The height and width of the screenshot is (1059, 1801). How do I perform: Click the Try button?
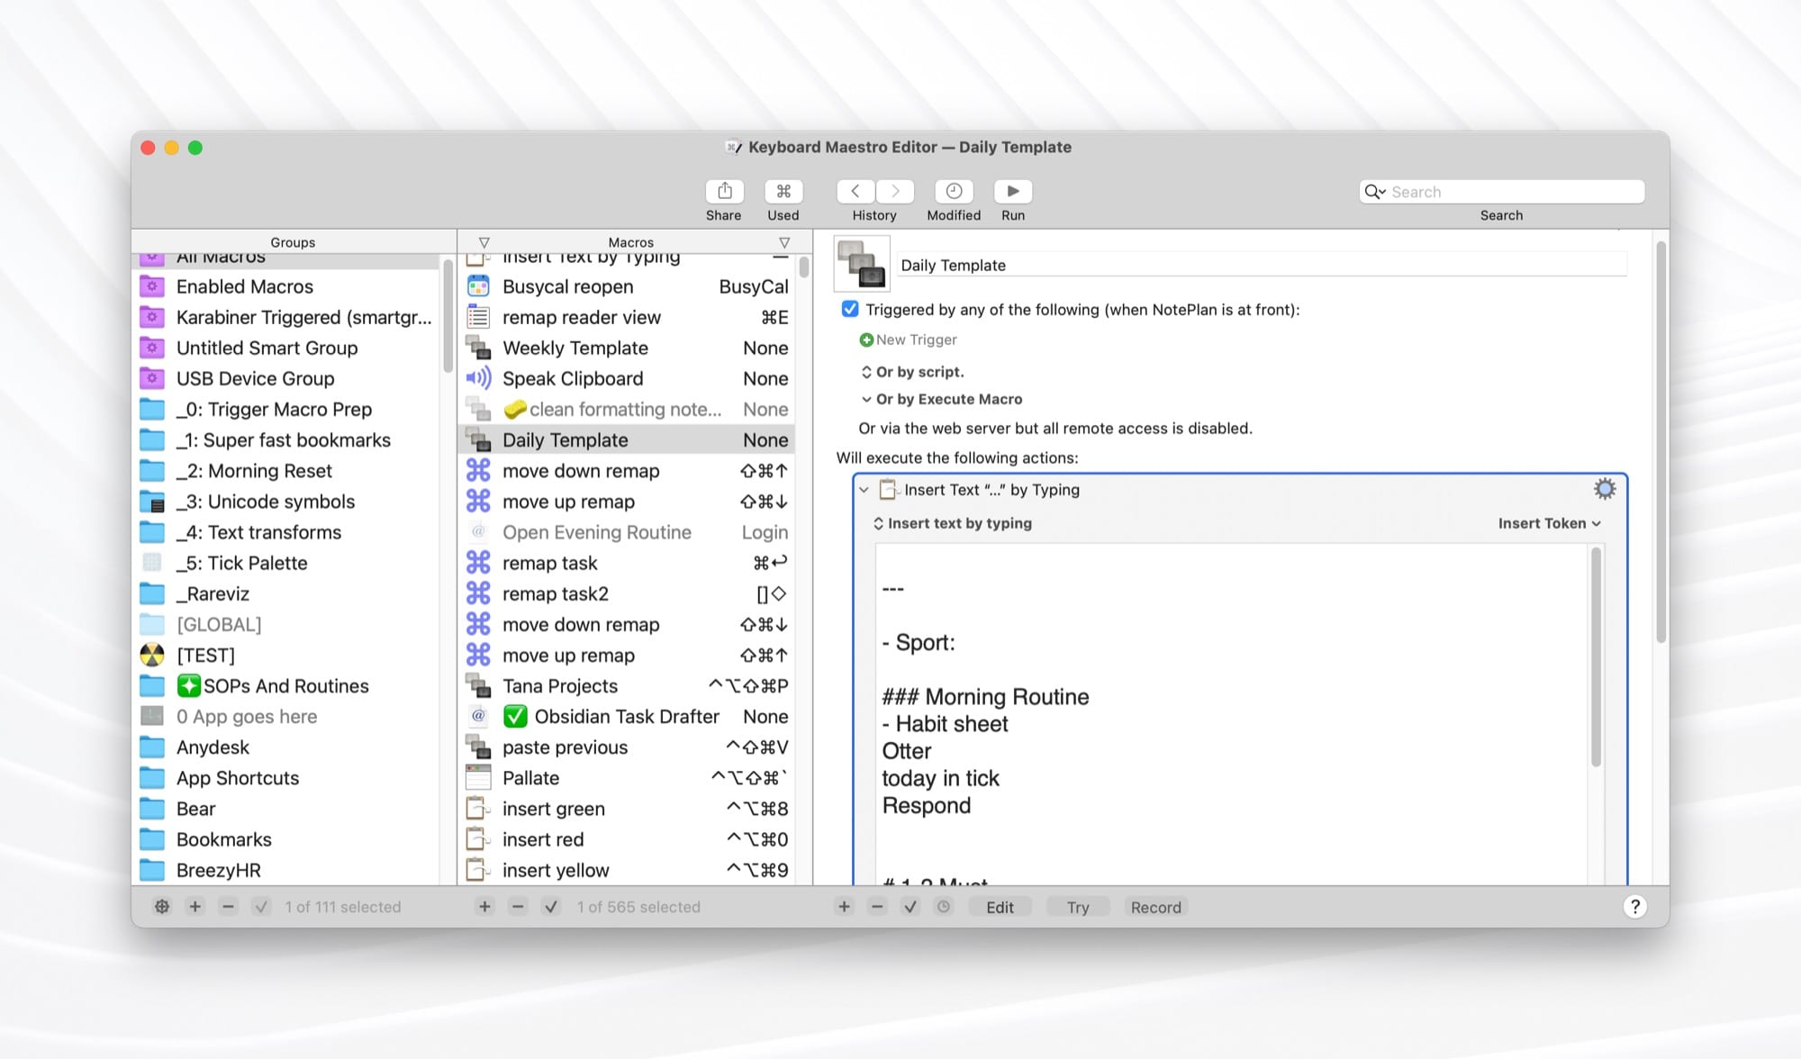(1078, 907)
